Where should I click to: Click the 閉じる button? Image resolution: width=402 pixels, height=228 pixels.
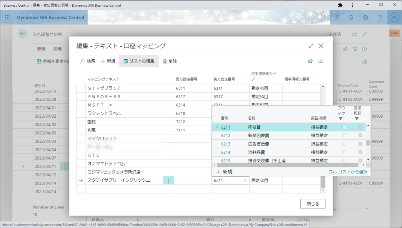(x=313, y=204)
